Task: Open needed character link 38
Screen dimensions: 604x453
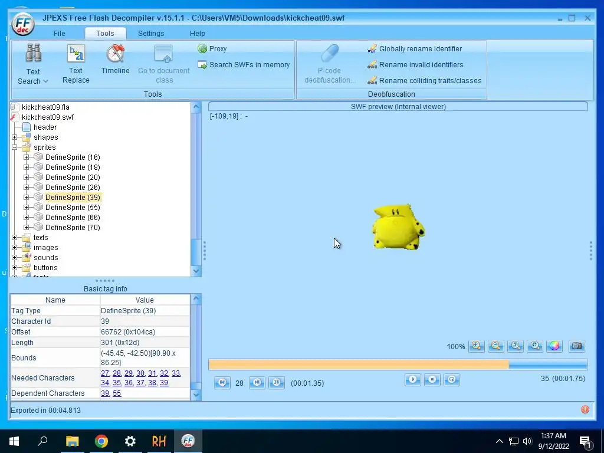Action: point(152,383)
